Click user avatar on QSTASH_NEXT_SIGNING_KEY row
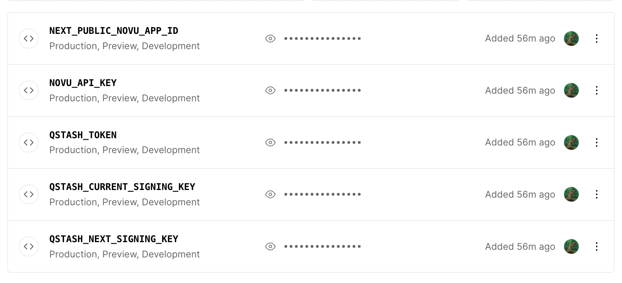622x283 pixels. pyautogui.click(x=571, y=246)
